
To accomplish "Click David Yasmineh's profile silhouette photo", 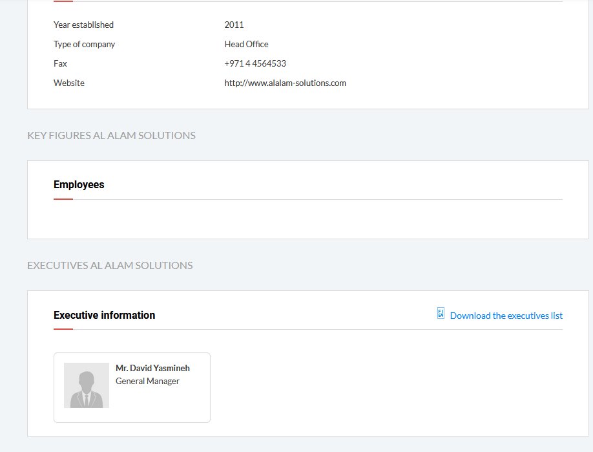I will pyautogui.click(x=86, y=385).
